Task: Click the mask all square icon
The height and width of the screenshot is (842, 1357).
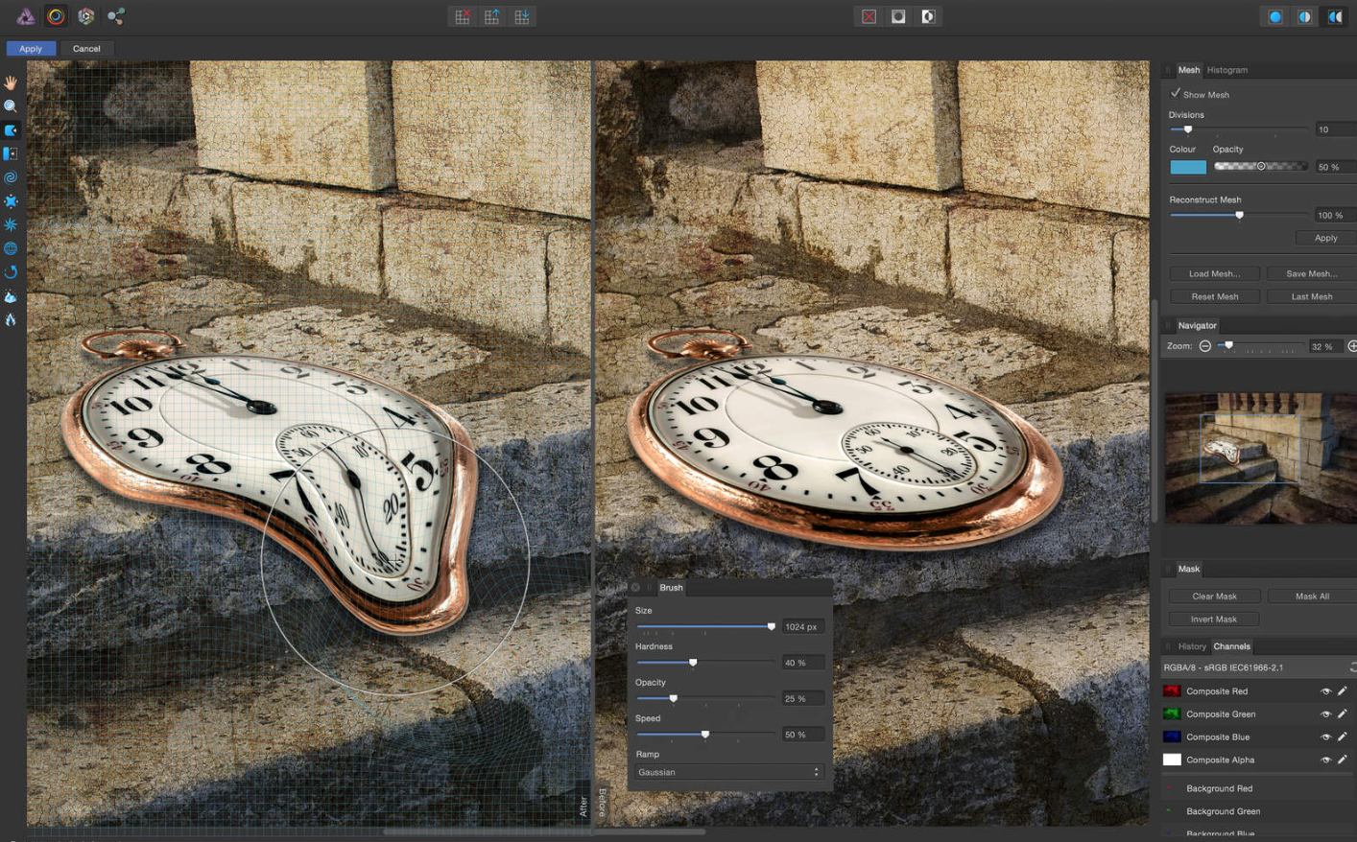Action: [898, 16]
